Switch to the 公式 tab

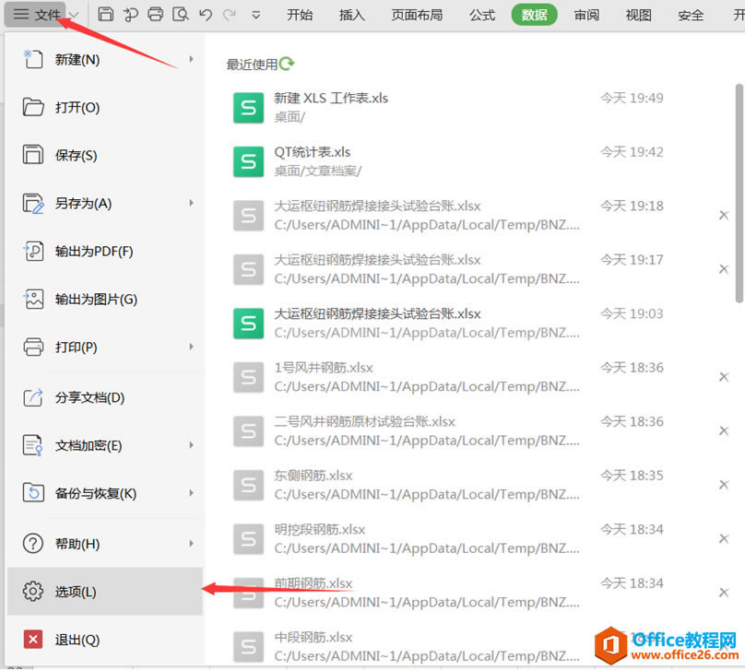[482, 15]
